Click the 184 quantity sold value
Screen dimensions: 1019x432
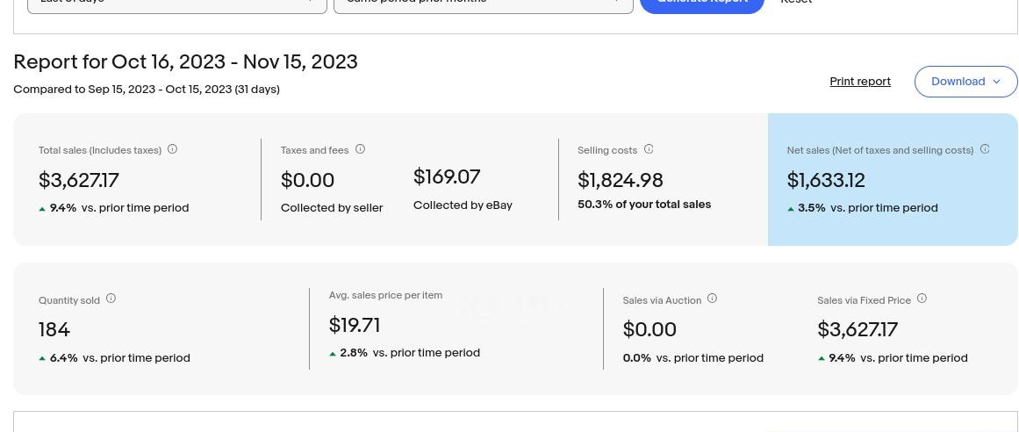point(54,330)
